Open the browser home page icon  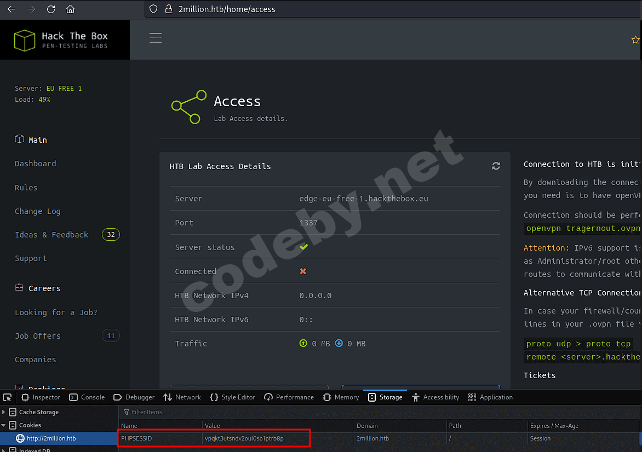click(x=71, y=9)
